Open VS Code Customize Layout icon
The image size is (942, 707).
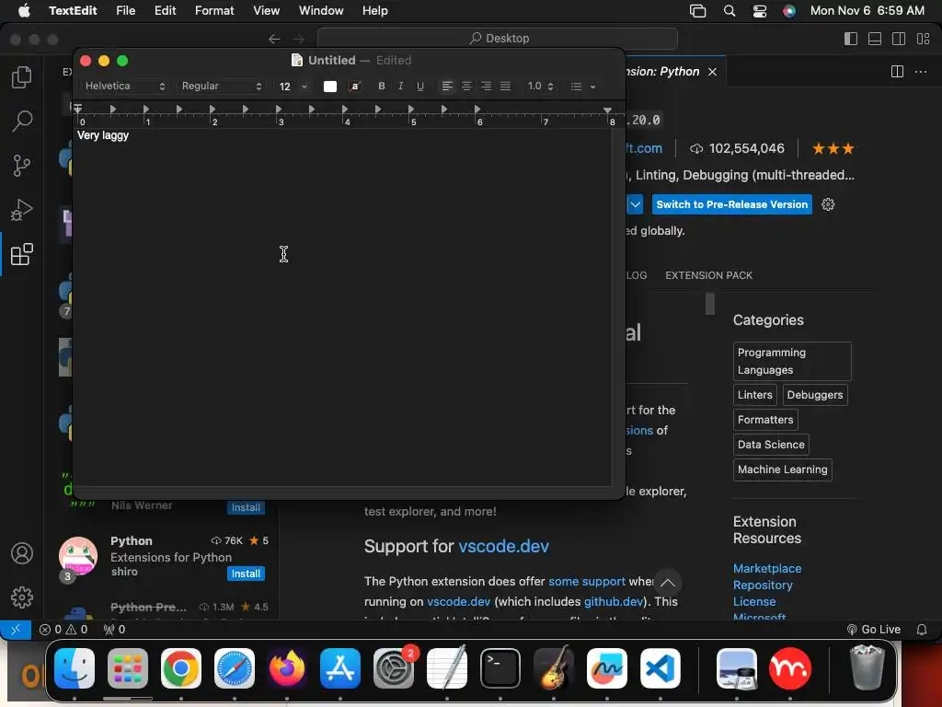924,39
